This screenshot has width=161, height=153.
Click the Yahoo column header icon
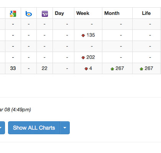(45, 14)
